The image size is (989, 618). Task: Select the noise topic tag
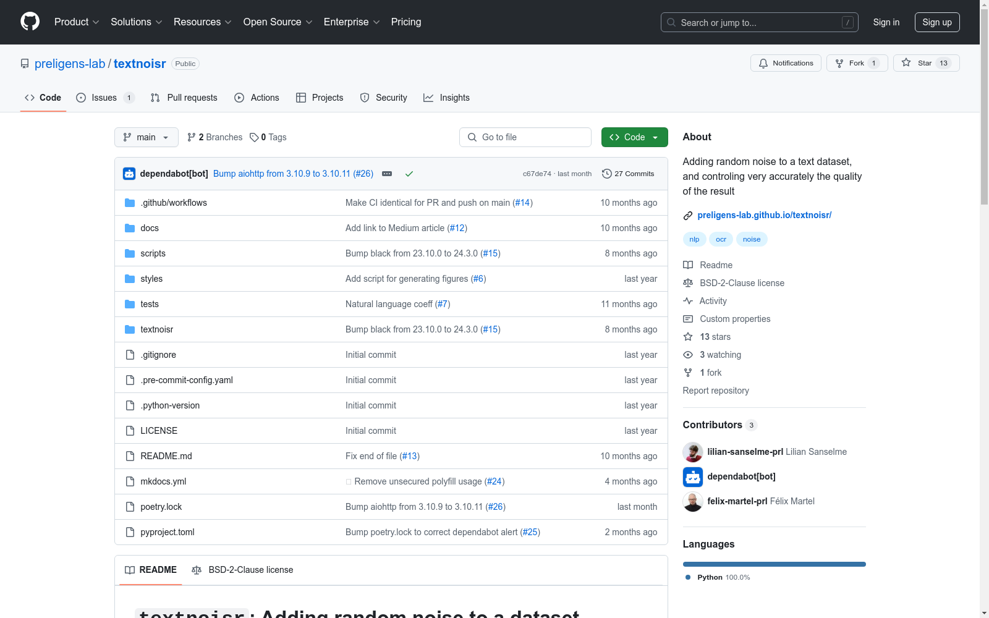pyautogui.click(x=752, y=239)
